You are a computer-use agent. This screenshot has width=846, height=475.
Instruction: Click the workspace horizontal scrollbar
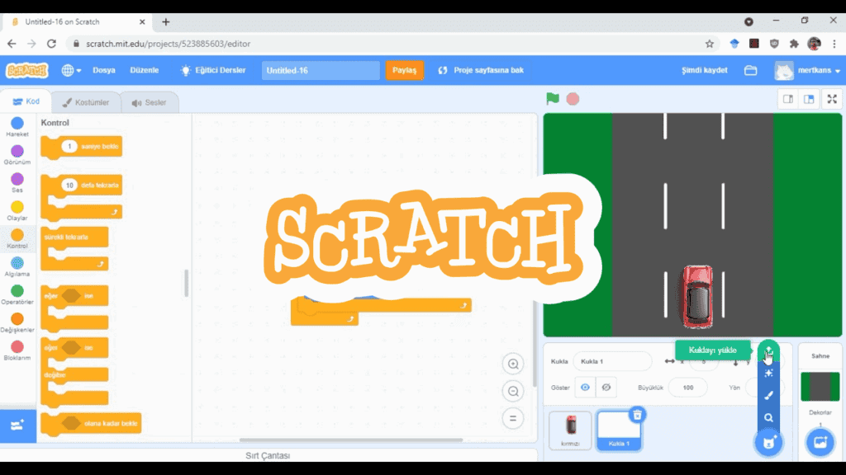click(350, 440)
